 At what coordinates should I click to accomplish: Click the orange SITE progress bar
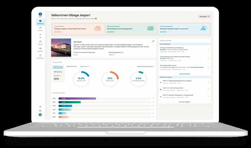coord(63,117)
